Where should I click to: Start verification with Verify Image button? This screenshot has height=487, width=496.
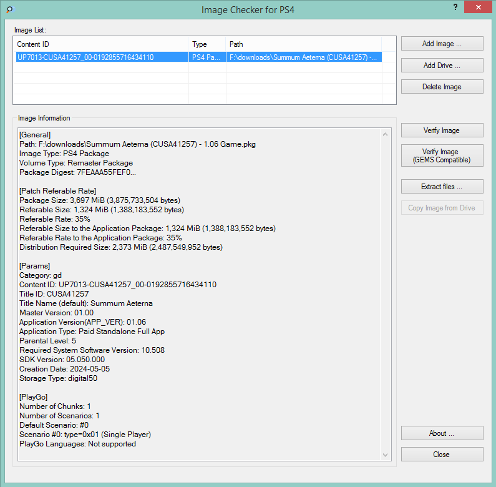point(442,130)
